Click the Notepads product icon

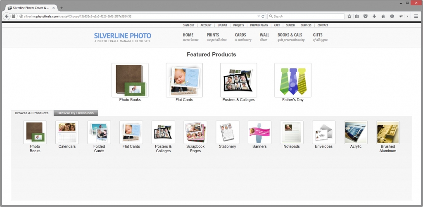coord(292,132)
